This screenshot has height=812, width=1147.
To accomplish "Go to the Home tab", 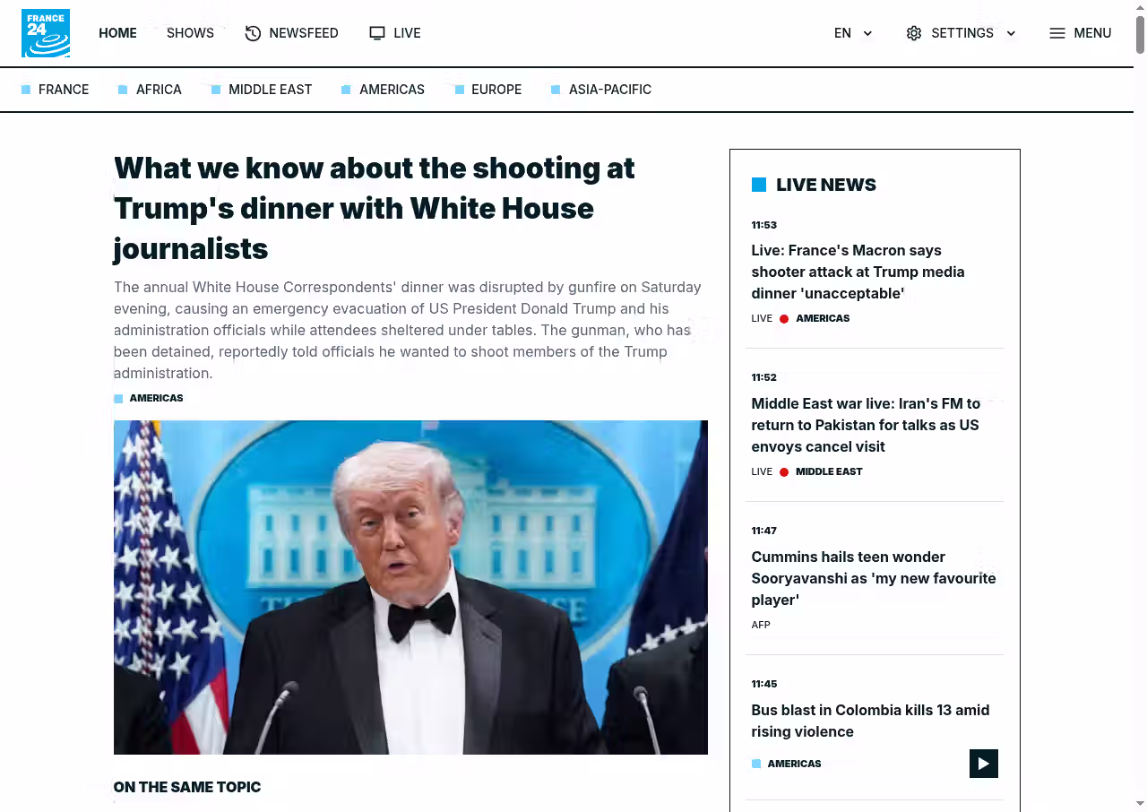I will coord(117,33).
